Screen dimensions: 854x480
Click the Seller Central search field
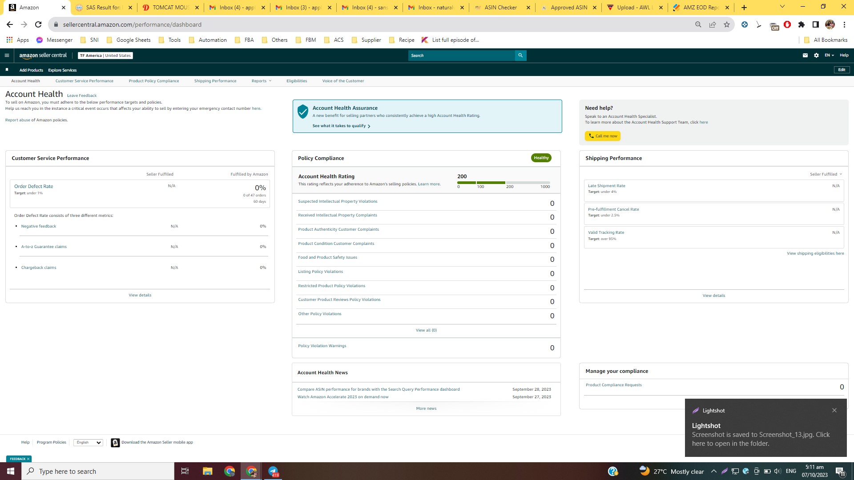pyautogui.click(x=462, y=56)
